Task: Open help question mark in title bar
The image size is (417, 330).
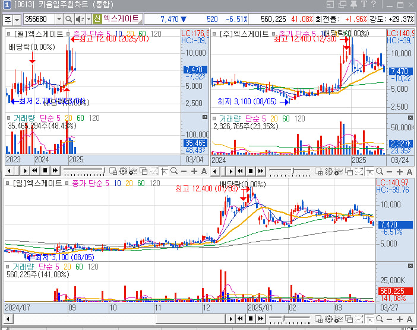Action: (374, 4)
